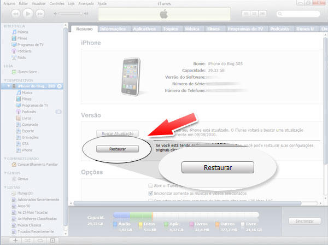Switch to the iTunes U tab
The height and width of the screenshot is (245, 328).
click(305, 29)
